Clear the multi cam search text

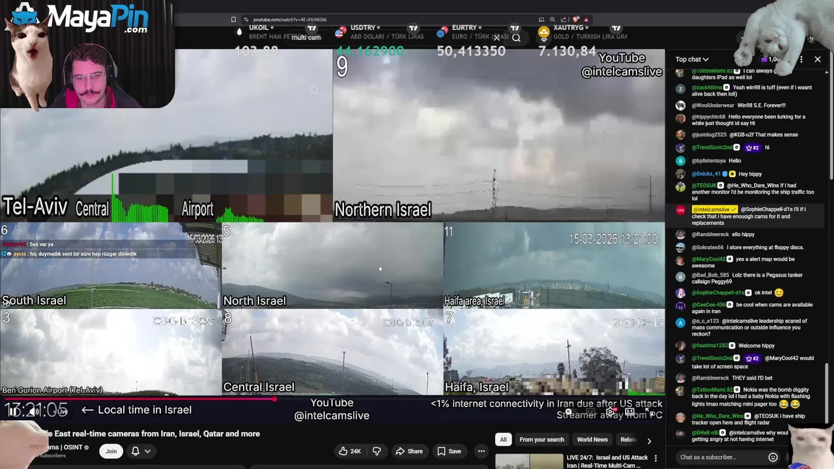click(496, 38)
